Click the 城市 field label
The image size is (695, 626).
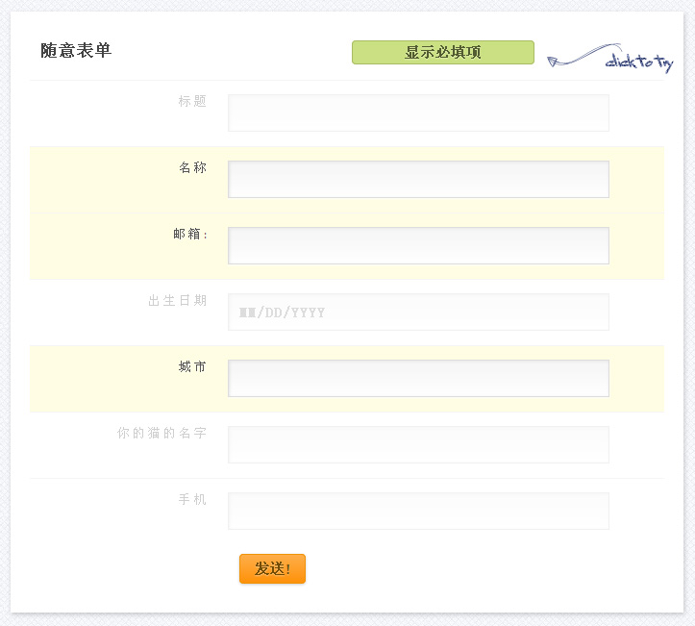click(x=192, y=366)
